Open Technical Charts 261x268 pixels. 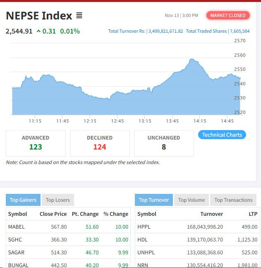(222, 135)
